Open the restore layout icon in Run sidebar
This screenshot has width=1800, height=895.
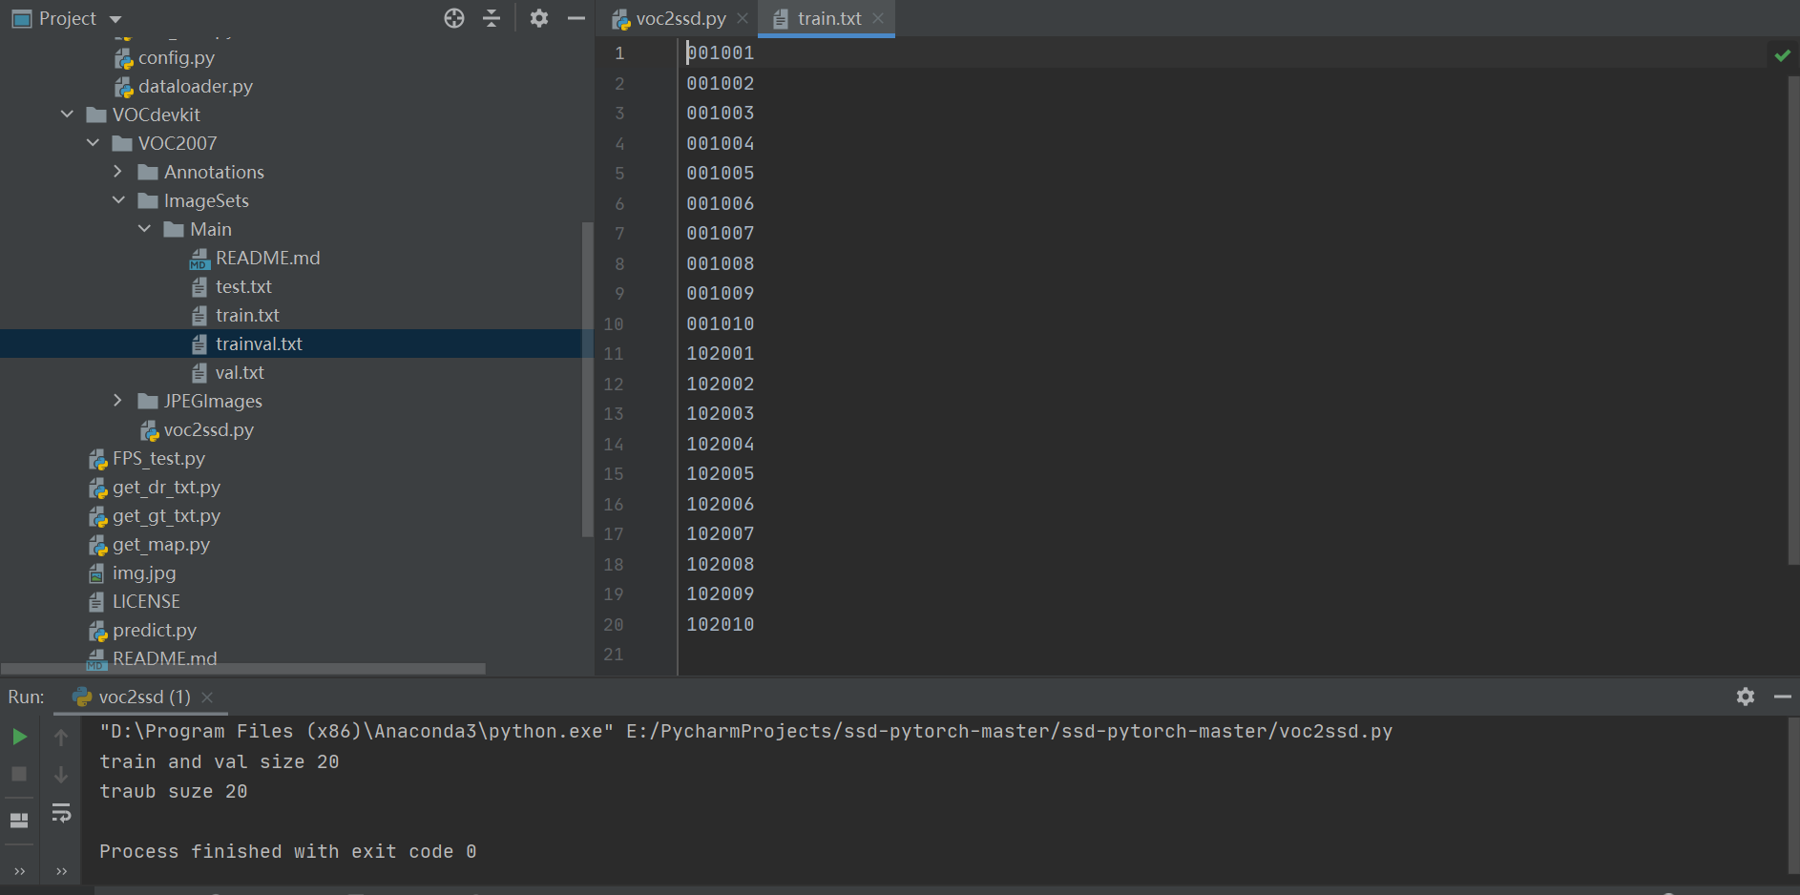(19, 819)
